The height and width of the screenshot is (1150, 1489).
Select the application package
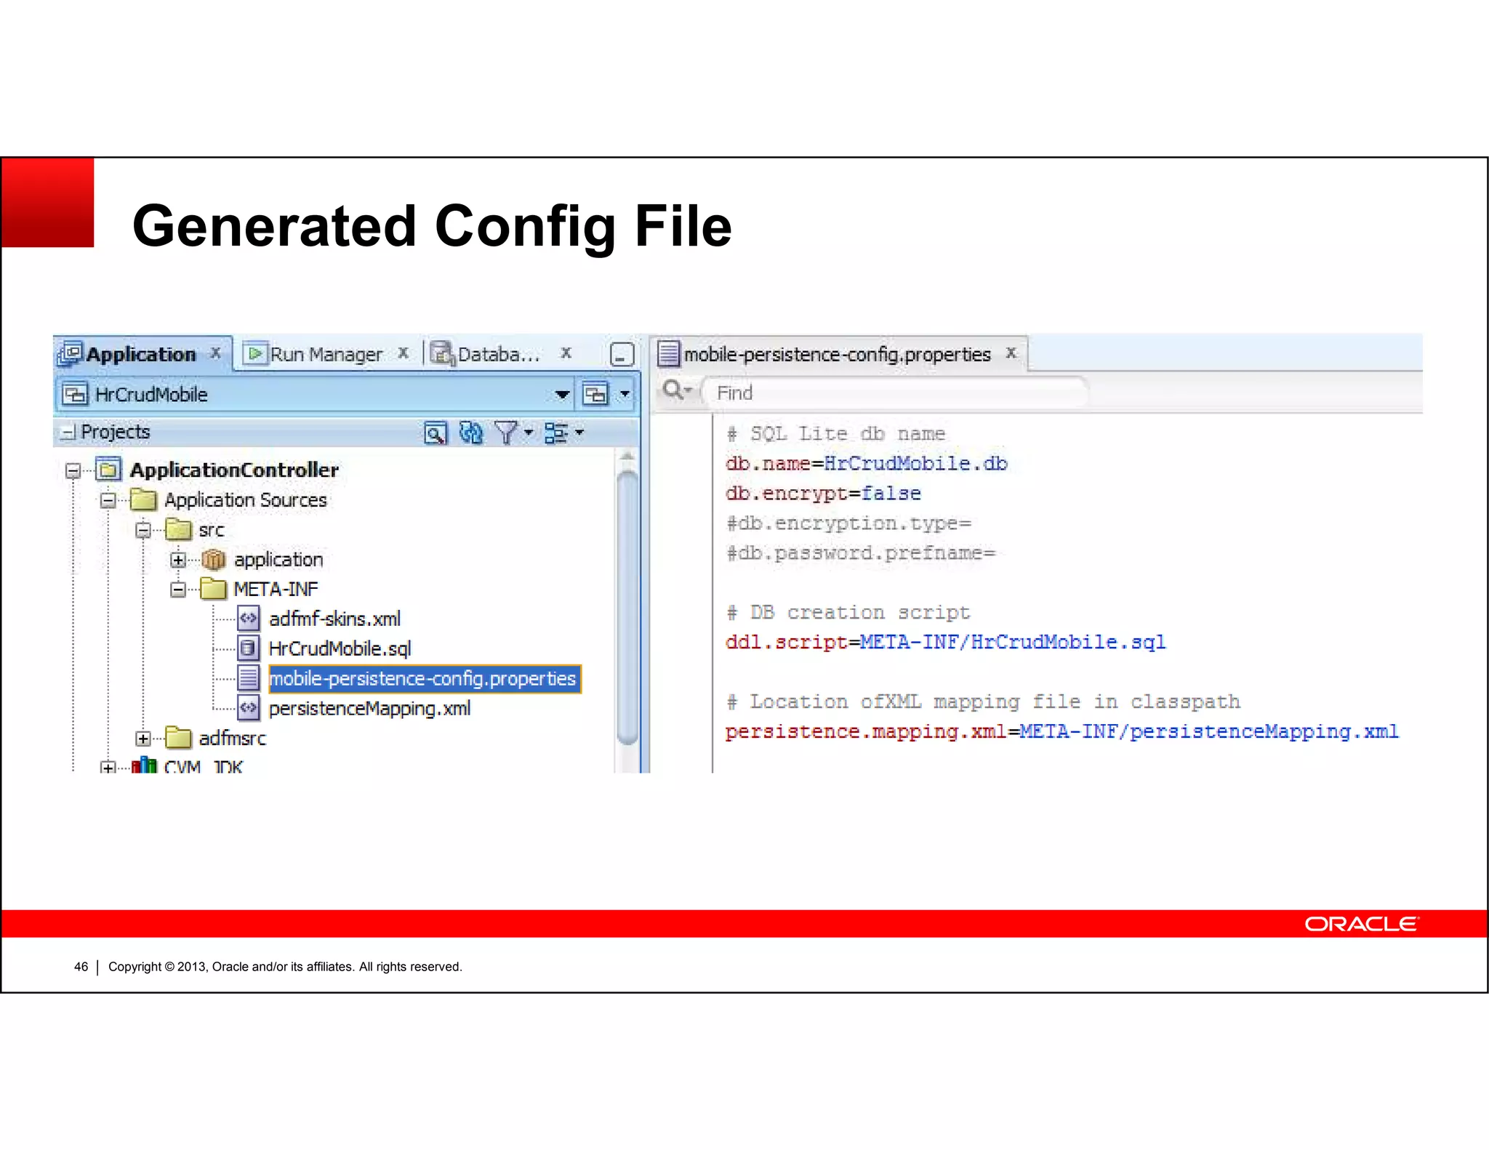(278, 560)
